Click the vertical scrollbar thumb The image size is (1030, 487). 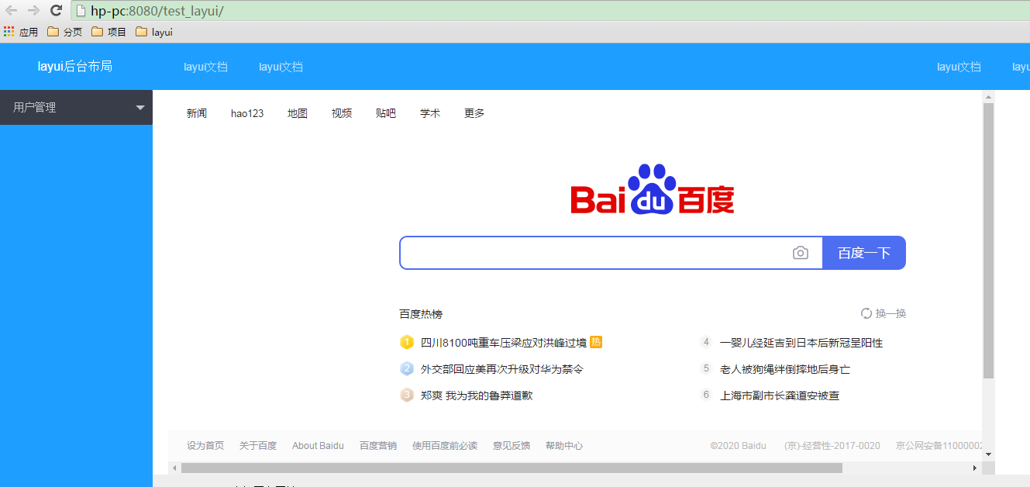click(x=988, y=240)
